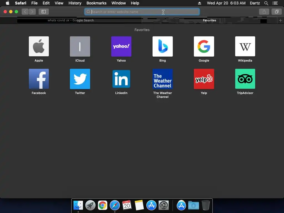
Task: Open Notes from the Dock
Action: pos(139,206)
